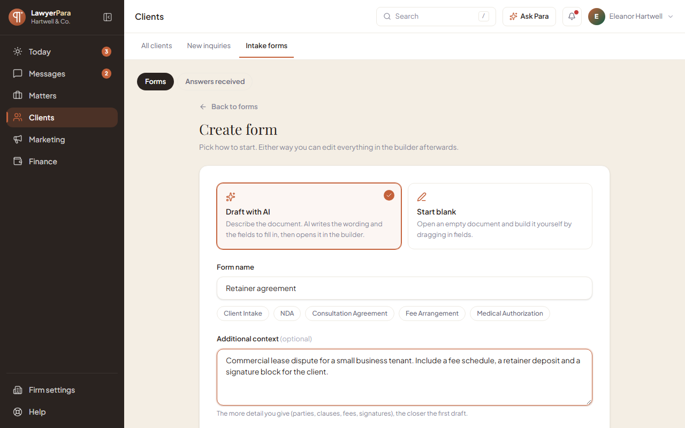685x428 pixels.
Task: Click the Finance wallet icon
Action: coord(18,162)
